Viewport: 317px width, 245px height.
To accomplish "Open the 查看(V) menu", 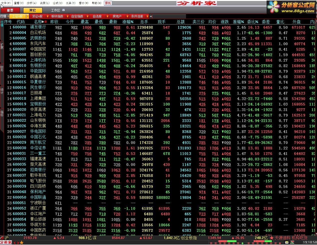I will 19,3.
